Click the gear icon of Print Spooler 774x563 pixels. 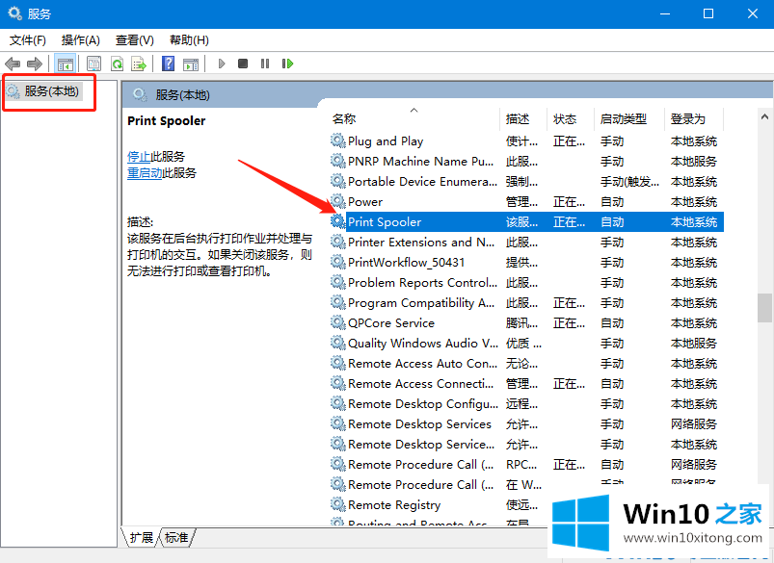[337, 222]
